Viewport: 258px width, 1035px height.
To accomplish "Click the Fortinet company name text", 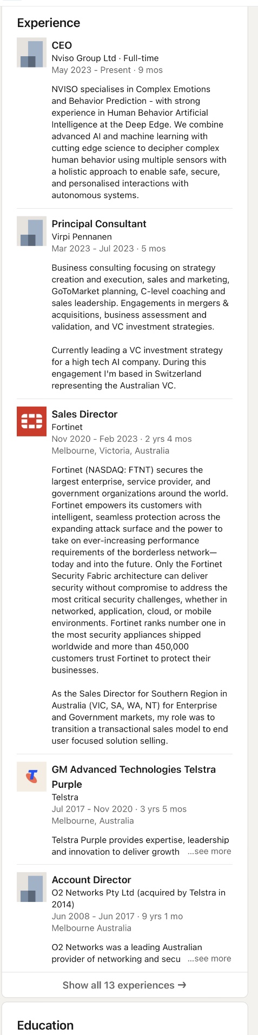I will click(x=67, y=427).
